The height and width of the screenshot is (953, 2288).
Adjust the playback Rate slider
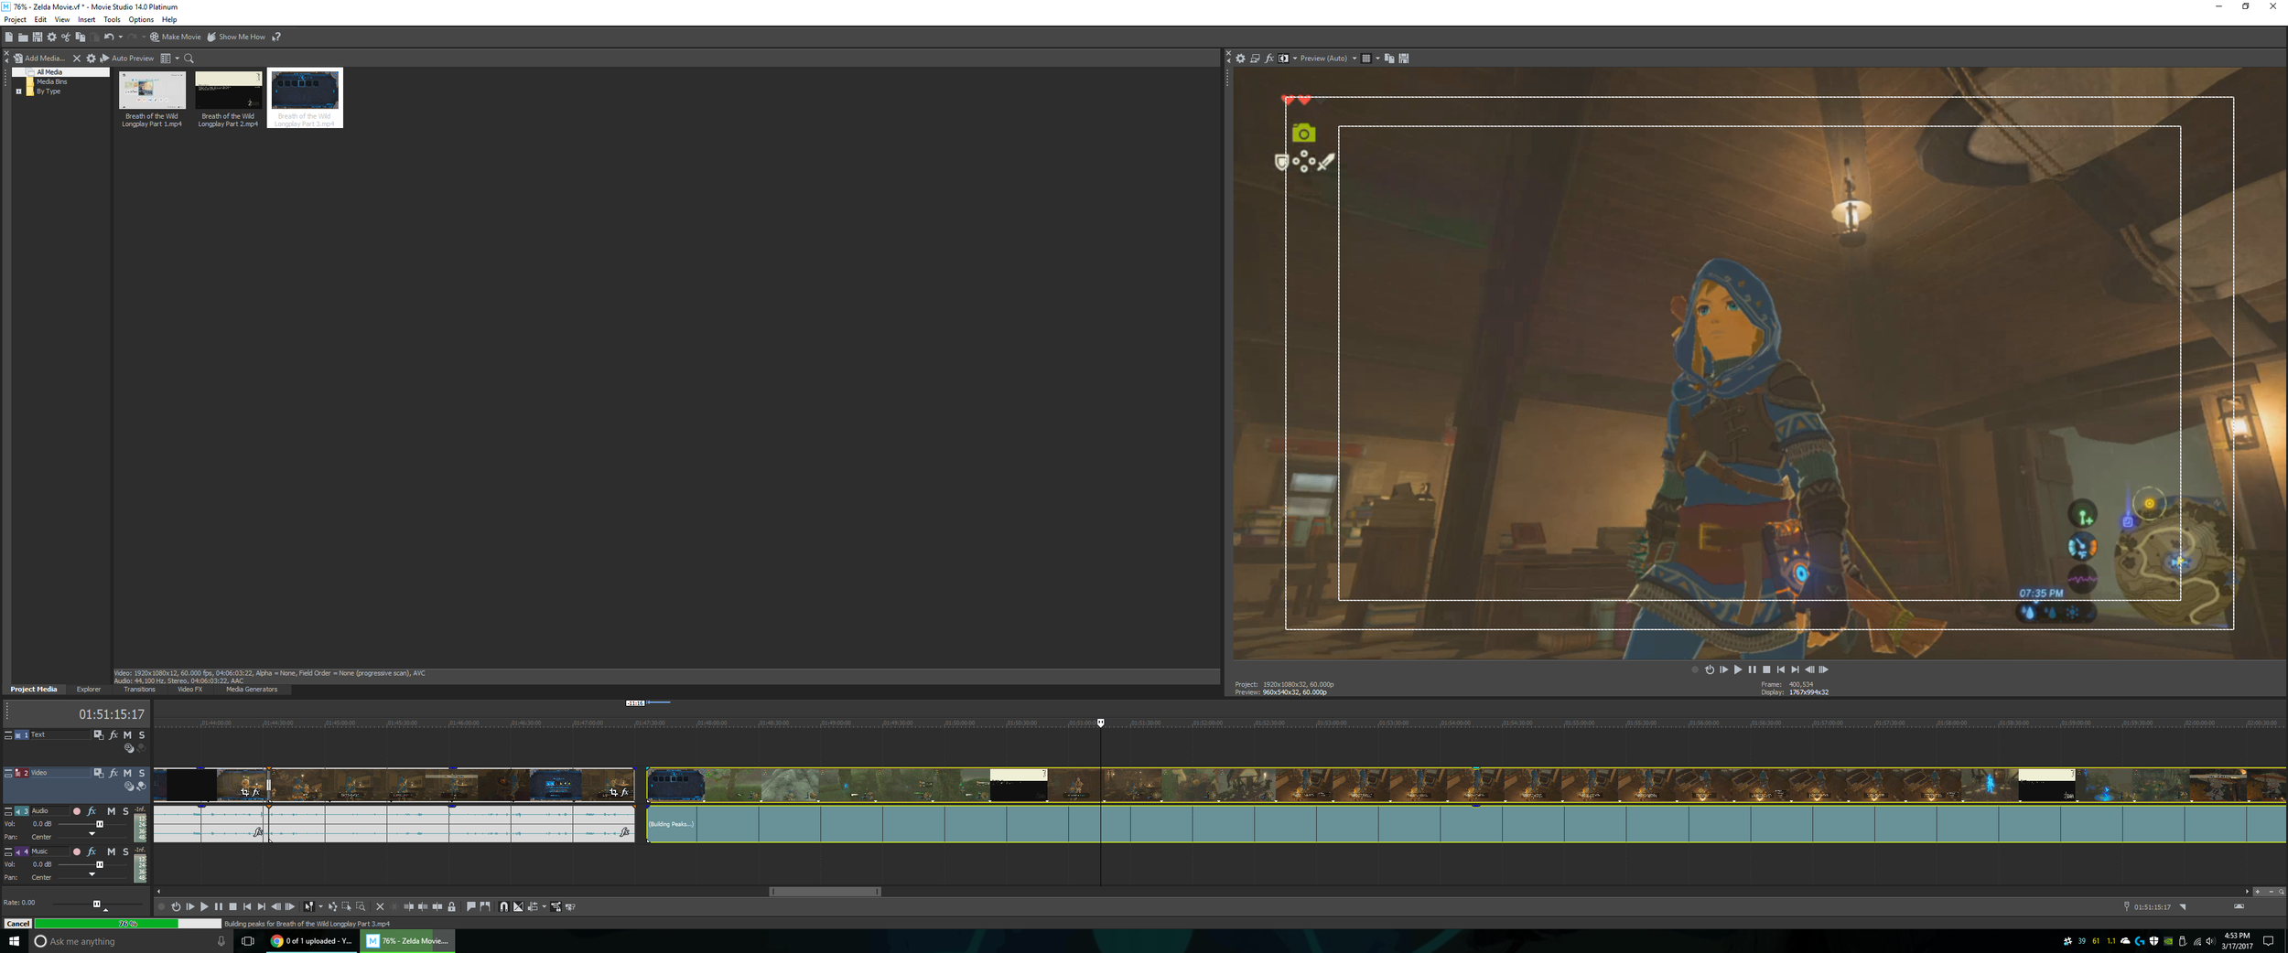coord(97,905)
